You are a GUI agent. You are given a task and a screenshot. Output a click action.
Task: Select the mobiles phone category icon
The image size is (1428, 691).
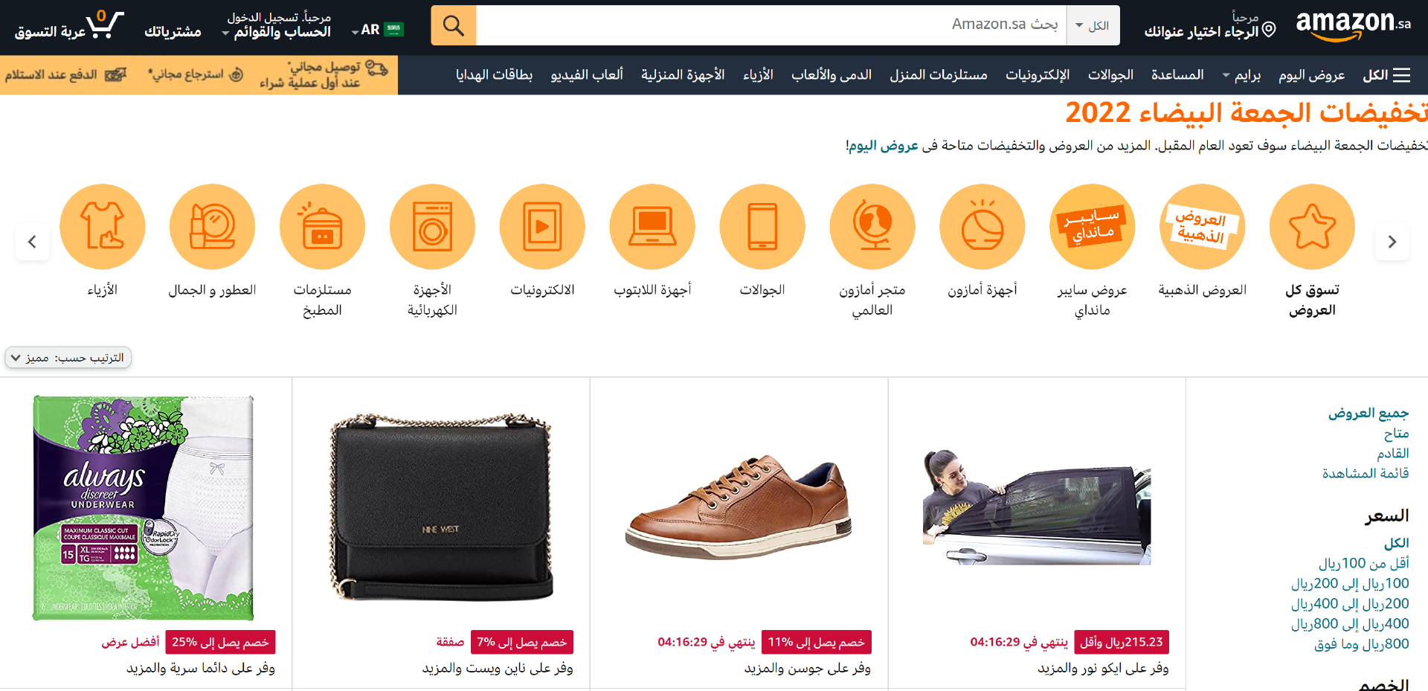(762, 227)
